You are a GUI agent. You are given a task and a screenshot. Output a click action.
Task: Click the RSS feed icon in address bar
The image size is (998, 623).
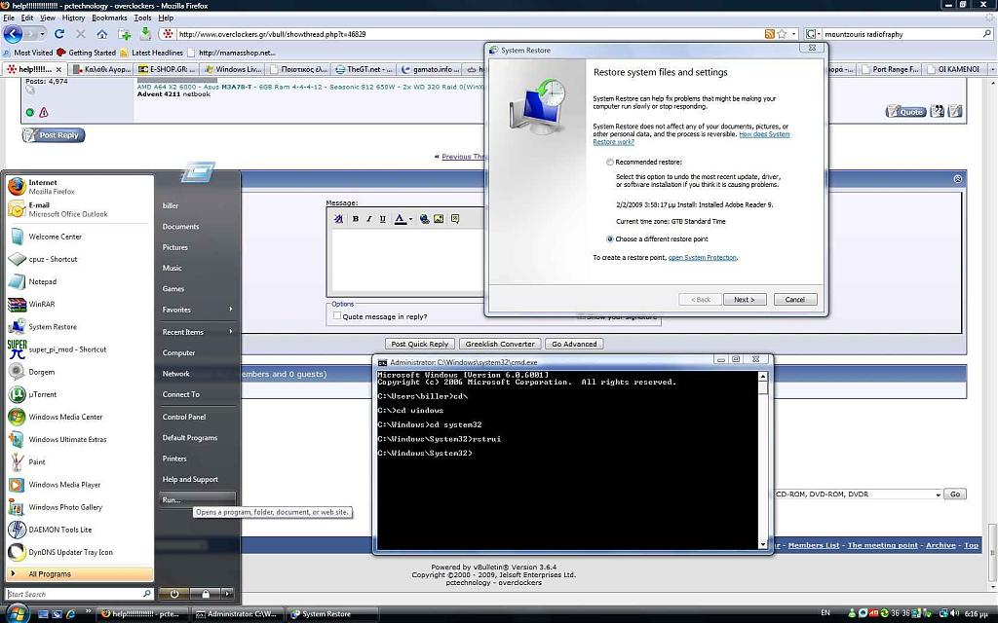[770, 34]
